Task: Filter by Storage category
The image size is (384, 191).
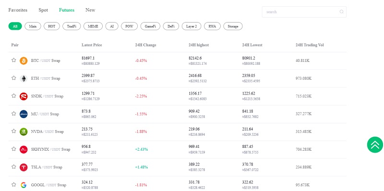Action: (x=233, y=26)
